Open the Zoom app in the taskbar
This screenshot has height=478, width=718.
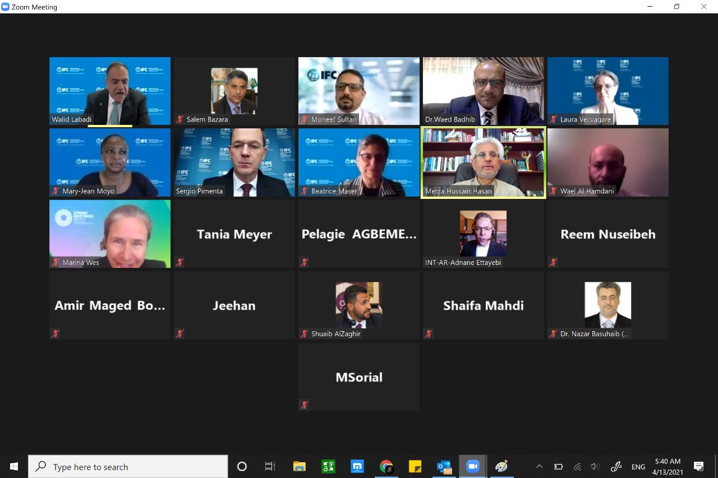(472, 466)
